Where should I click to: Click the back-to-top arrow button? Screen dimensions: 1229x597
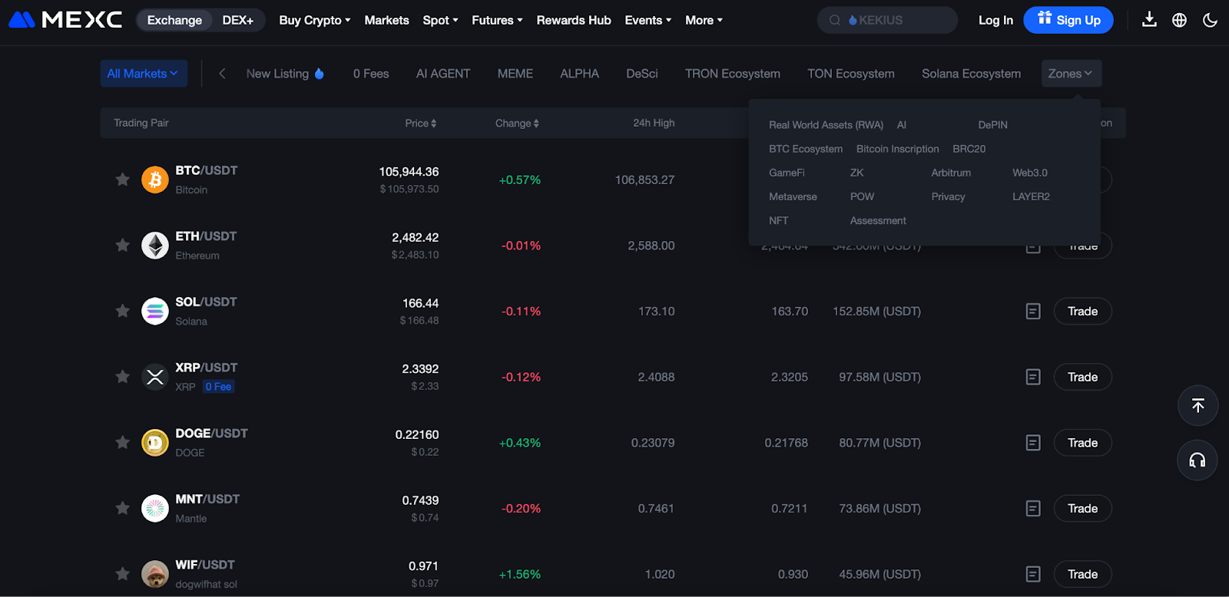[1198, 406]
